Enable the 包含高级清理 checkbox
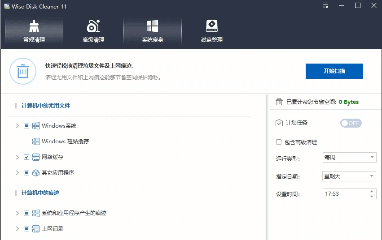382x240 pixels. (x=279, y=142)
